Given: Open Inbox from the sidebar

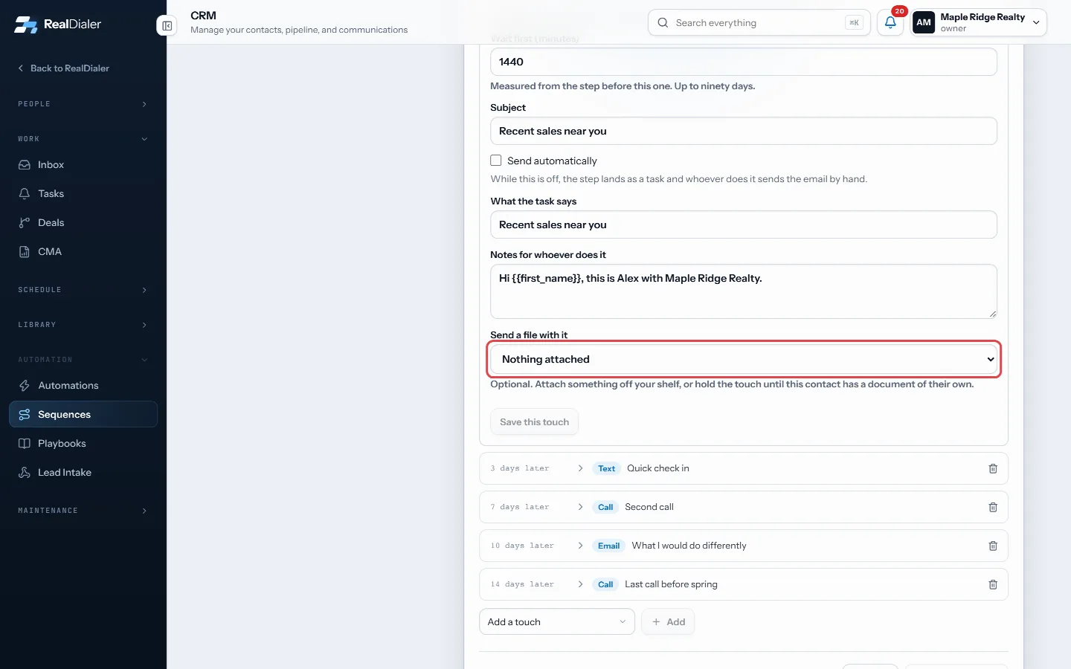Looking at the screenshot, I should click(83, 165).
